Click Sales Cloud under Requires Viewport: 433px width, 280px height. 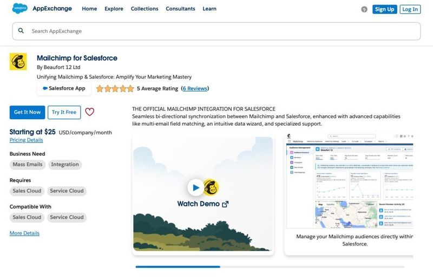(x=27, y=191)
